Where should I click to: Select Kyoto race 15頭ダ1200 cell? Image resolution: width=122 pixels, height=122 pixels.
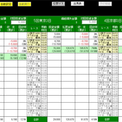click(105, 92)
